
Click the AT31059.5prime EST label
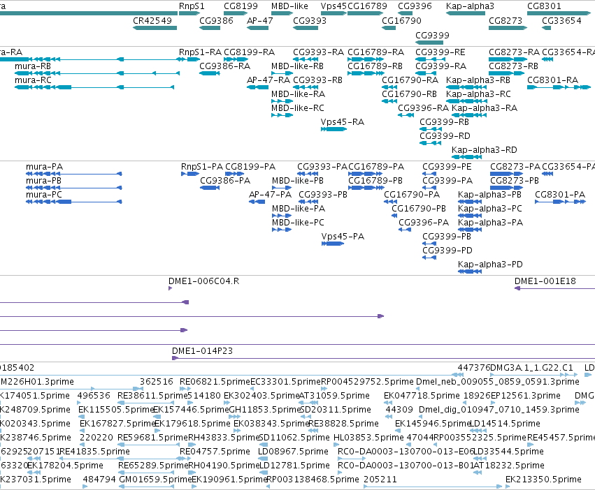pyautogui.click(x=334, y=395)
